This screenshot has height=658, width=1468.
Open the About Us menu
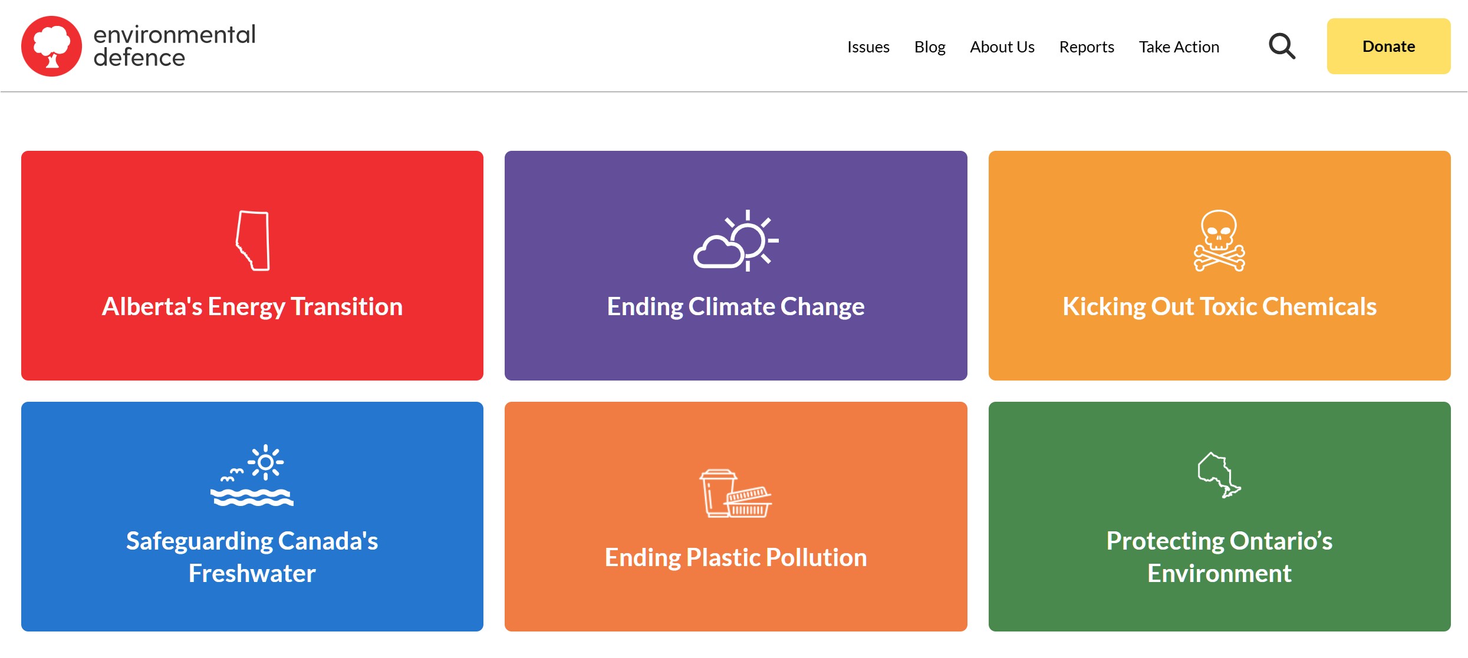1002,47
